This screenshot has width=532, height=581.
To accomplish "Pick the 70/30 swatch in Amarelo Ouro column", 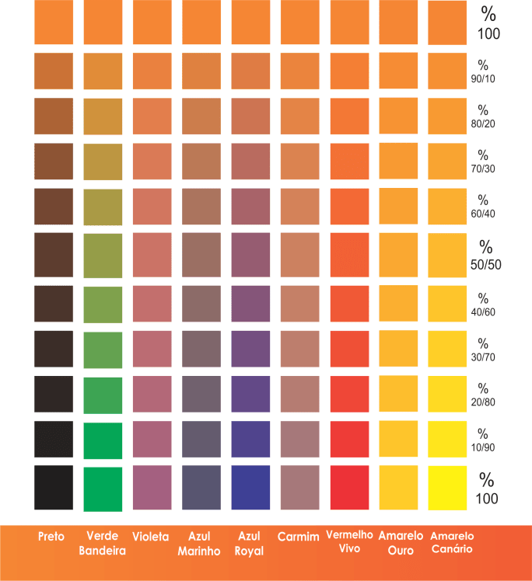I will click(398, 162).
